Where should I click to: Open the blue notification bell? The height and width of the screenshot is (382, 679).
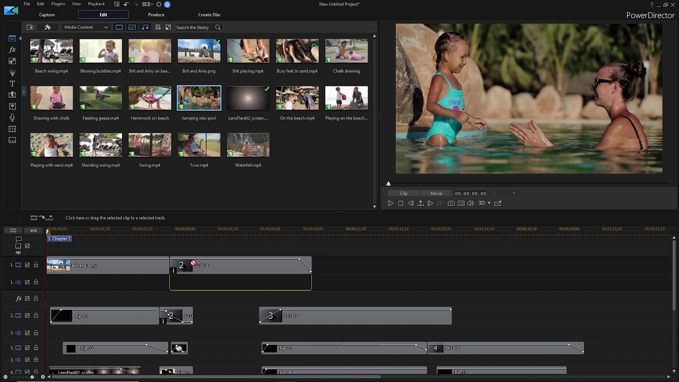pyautogui.click(x=167, y=4)
